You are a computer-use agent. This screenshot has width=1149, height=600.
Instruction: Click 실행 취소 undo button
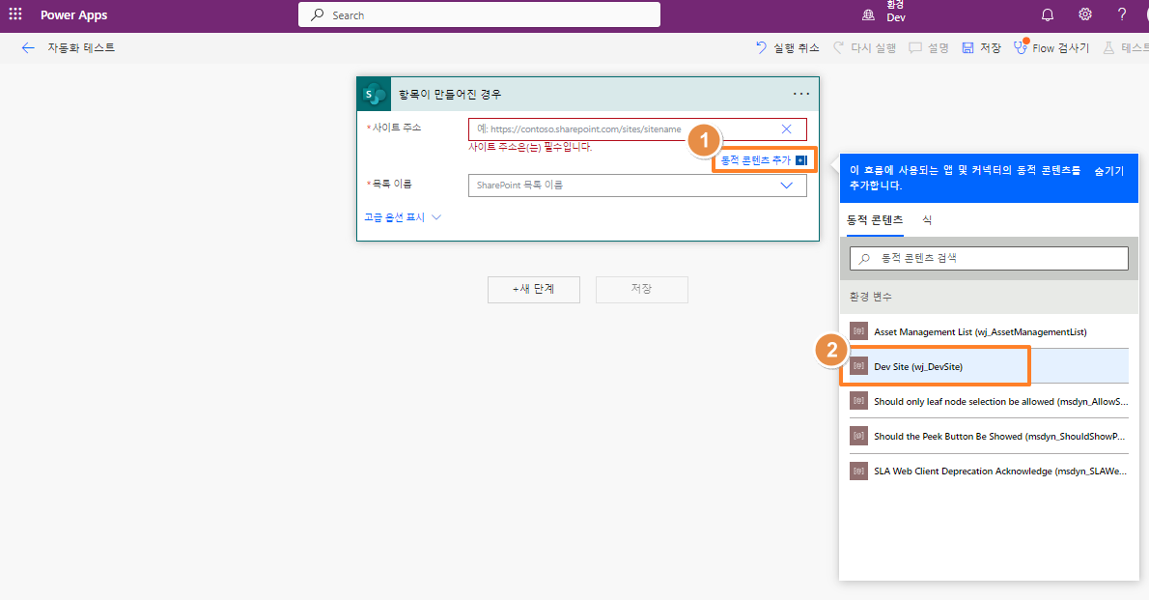coord(787,47)
